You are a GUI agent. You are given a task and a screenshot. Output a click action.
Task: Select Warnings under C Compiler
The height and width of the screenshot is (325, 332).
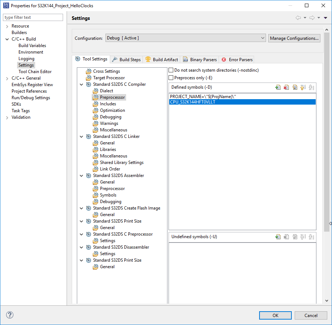(109, 123)
